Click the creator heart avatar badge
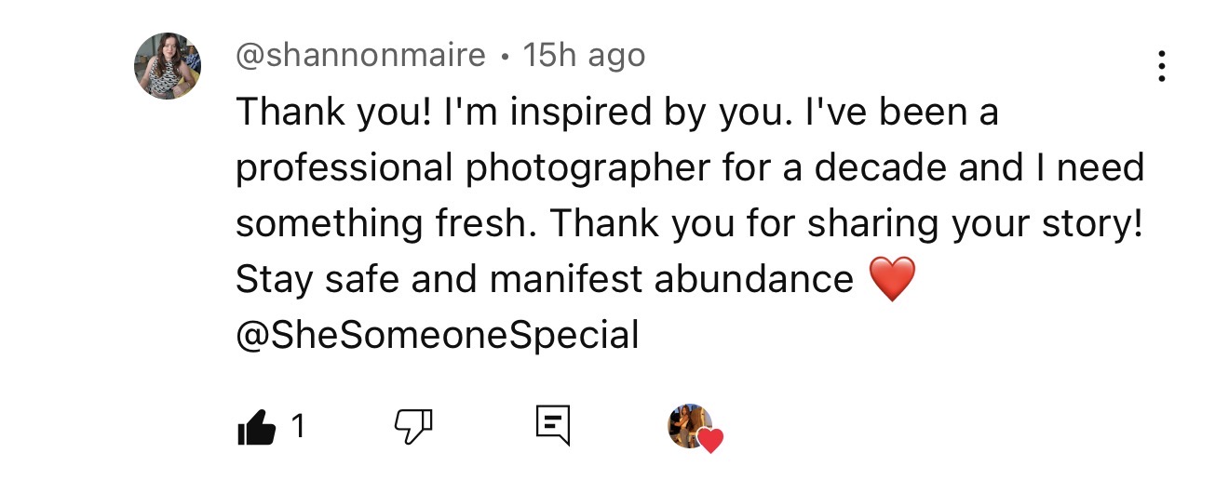Viewport: 1229px width, 493px height. point(690,425)
